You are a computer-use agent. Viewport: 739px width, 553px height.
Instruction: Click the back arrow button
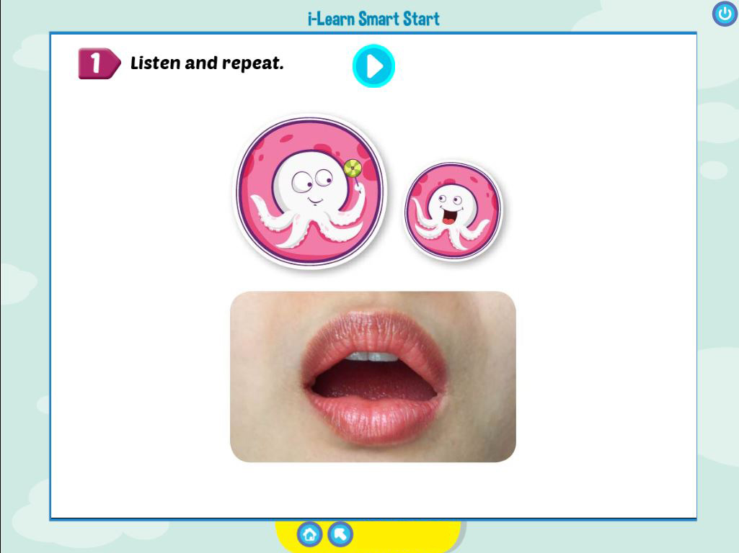[x=340, y=534]
